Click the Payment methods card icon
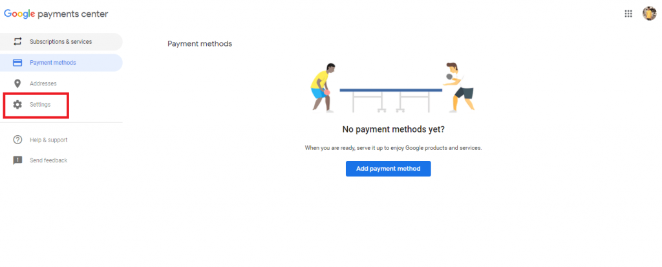 point(17,63)
